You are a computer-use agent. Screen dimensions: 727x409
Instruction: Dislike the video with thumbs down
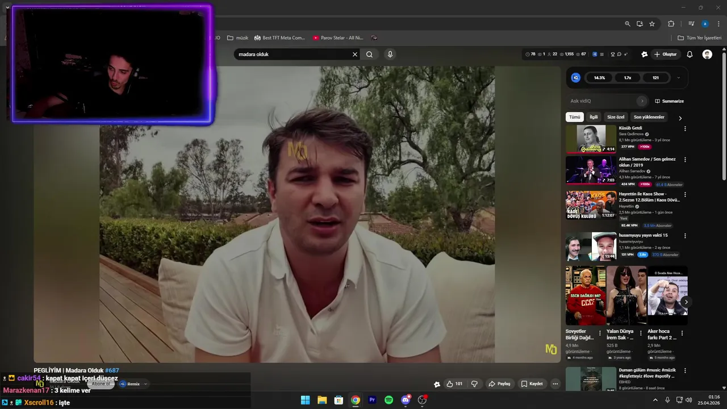[x=474, y=384]
